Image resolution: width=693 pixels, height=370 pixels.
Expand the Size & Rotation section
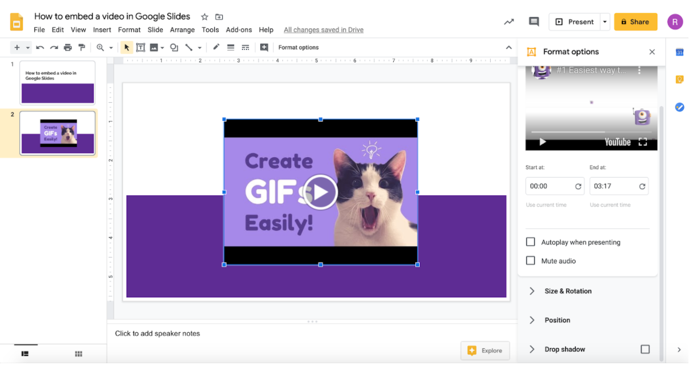click(567, 291)
